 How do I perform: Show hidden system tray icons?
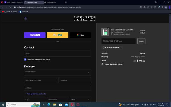tap(142, 105)
